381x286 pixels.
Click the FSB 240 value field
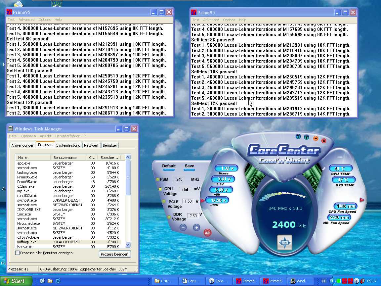(179, 179)
